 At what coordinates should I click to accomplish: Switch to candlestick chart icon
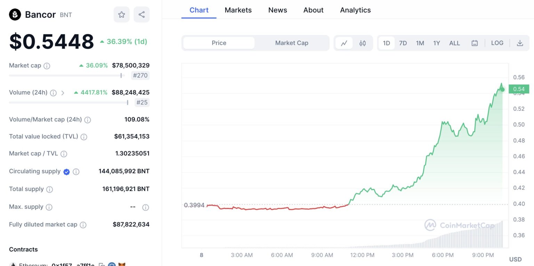tap(363, 43)
